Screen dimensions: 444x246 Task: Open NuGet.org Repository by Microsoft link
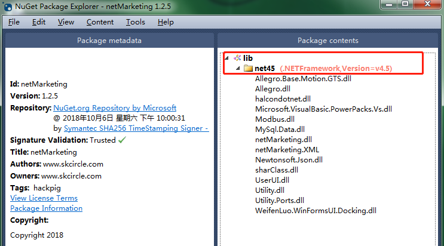pos(115,108)
